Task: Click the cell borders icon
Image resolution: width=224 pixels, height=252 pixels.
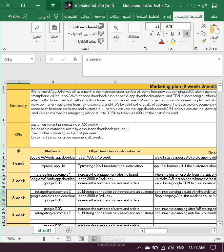Action: [x=187, y=41]
